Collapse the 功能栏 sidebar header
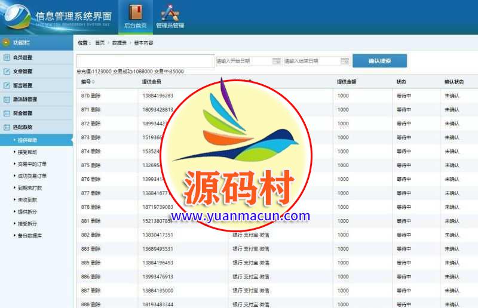Viewport: 478px width, 308px height. [7, 43]
